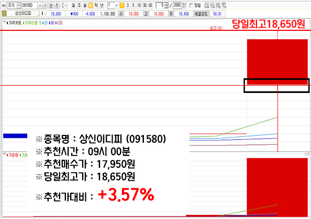Switch to 일 (daily) chart period
This screenshot has height=219, width=311.
[73, 6]
